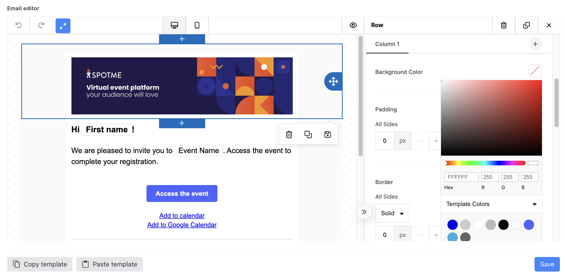
Task: Select the Column 1 tab
Action: (387, 44)
